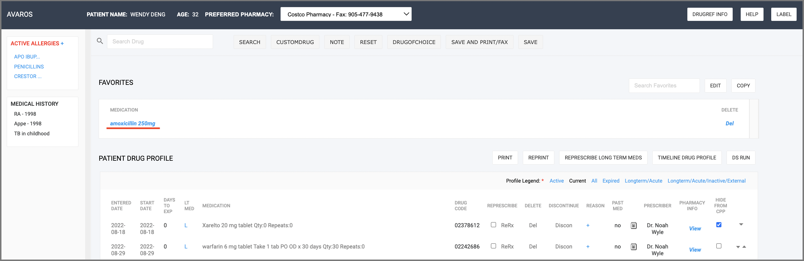The height and width of the screenshot is (261, 804).
Task: Show Current drugs in profile legend
Action: [577, 181]
